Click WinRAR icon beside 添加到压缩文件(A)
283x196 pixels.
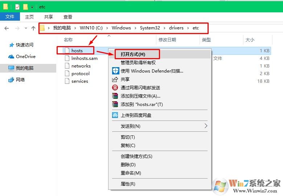[115, 96]
